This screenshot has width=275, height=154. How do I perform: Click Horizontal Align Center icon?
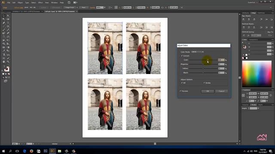point(249,19)
